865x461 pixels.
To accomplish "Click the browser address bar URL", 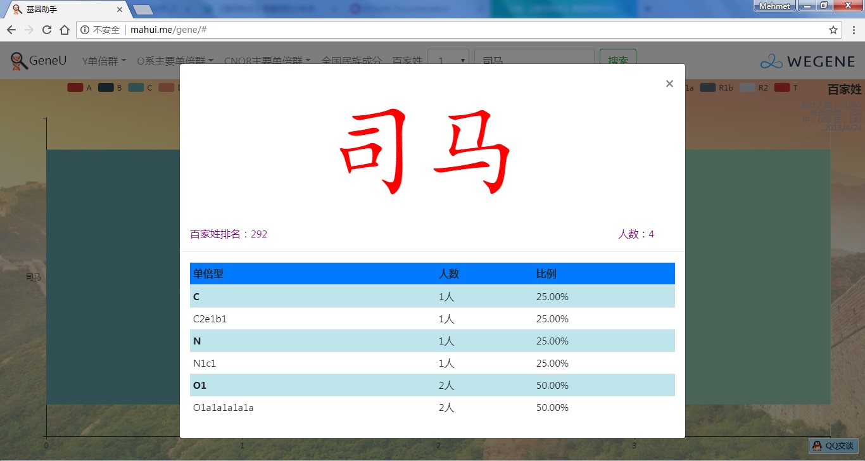I will click(x=168, y=30).
